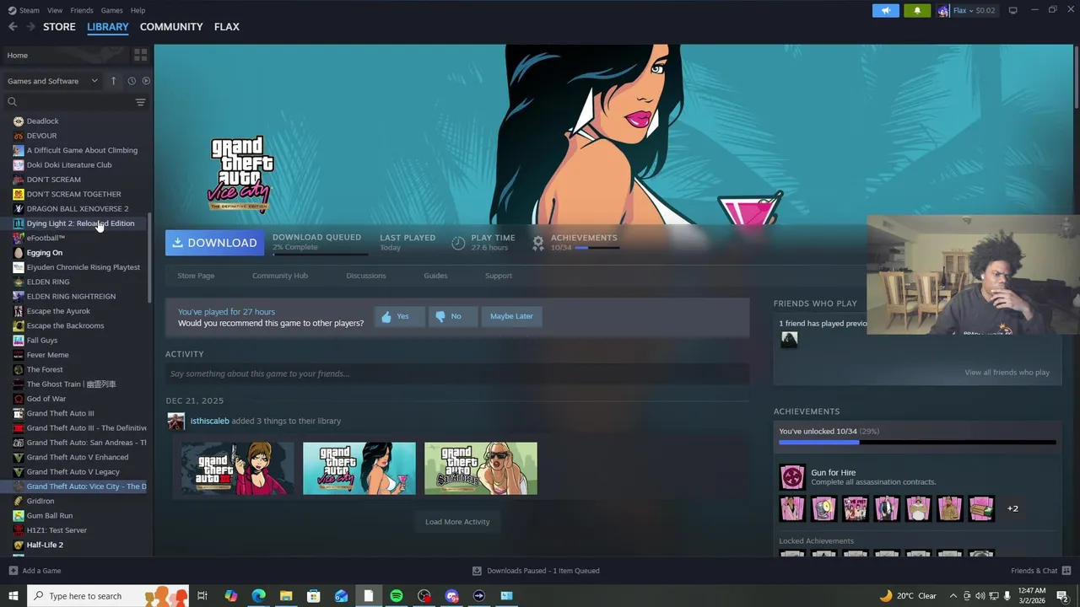
Task: Open the FLAX profile tab
Action: [226, 27]
